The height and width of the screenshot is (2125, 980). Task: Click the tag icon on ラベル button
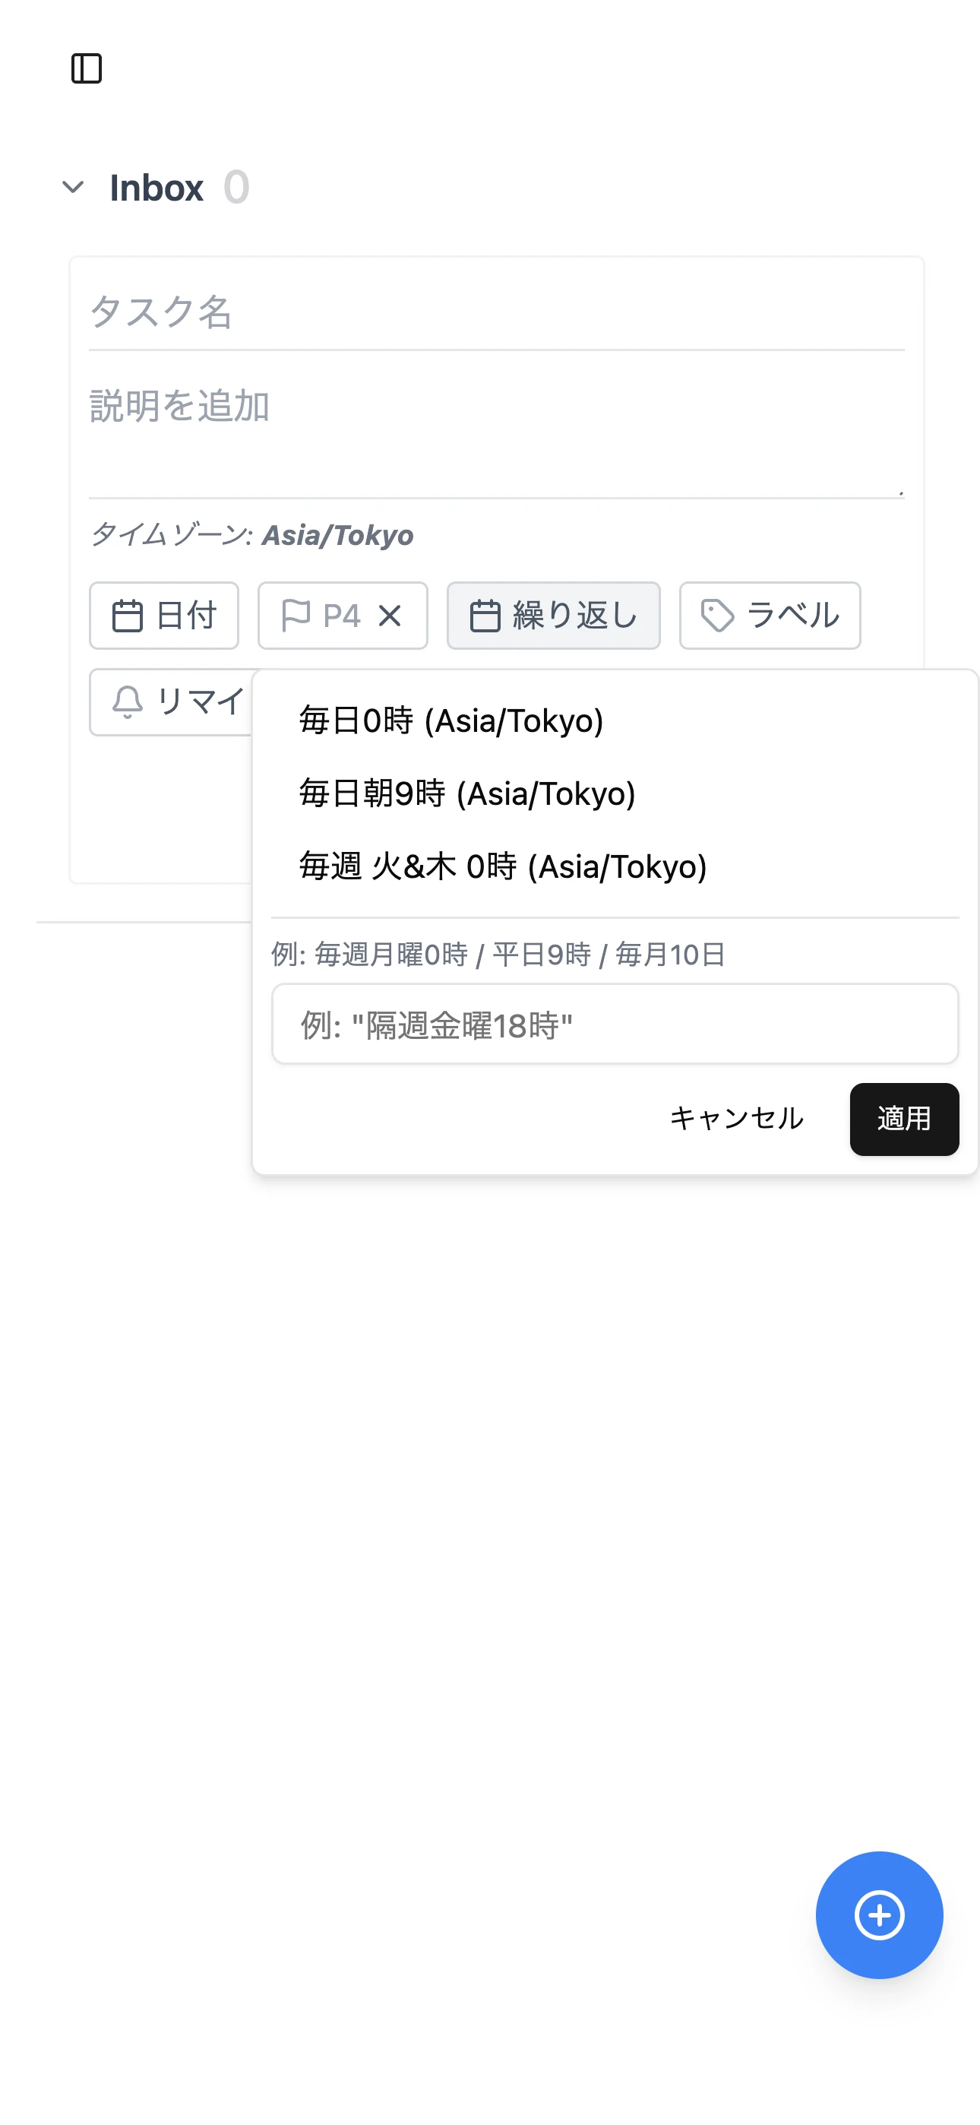(x=717, y=616)
